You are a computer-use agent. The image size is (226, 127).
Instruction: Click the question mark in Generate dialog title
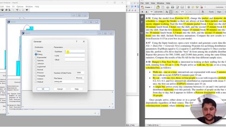point(77,42)
